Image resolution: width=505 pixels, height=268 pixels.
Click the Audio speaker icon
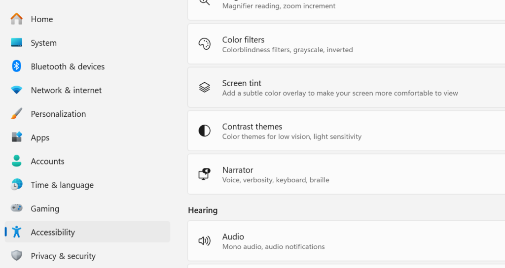pyautogui.click(x=205, y=240)
